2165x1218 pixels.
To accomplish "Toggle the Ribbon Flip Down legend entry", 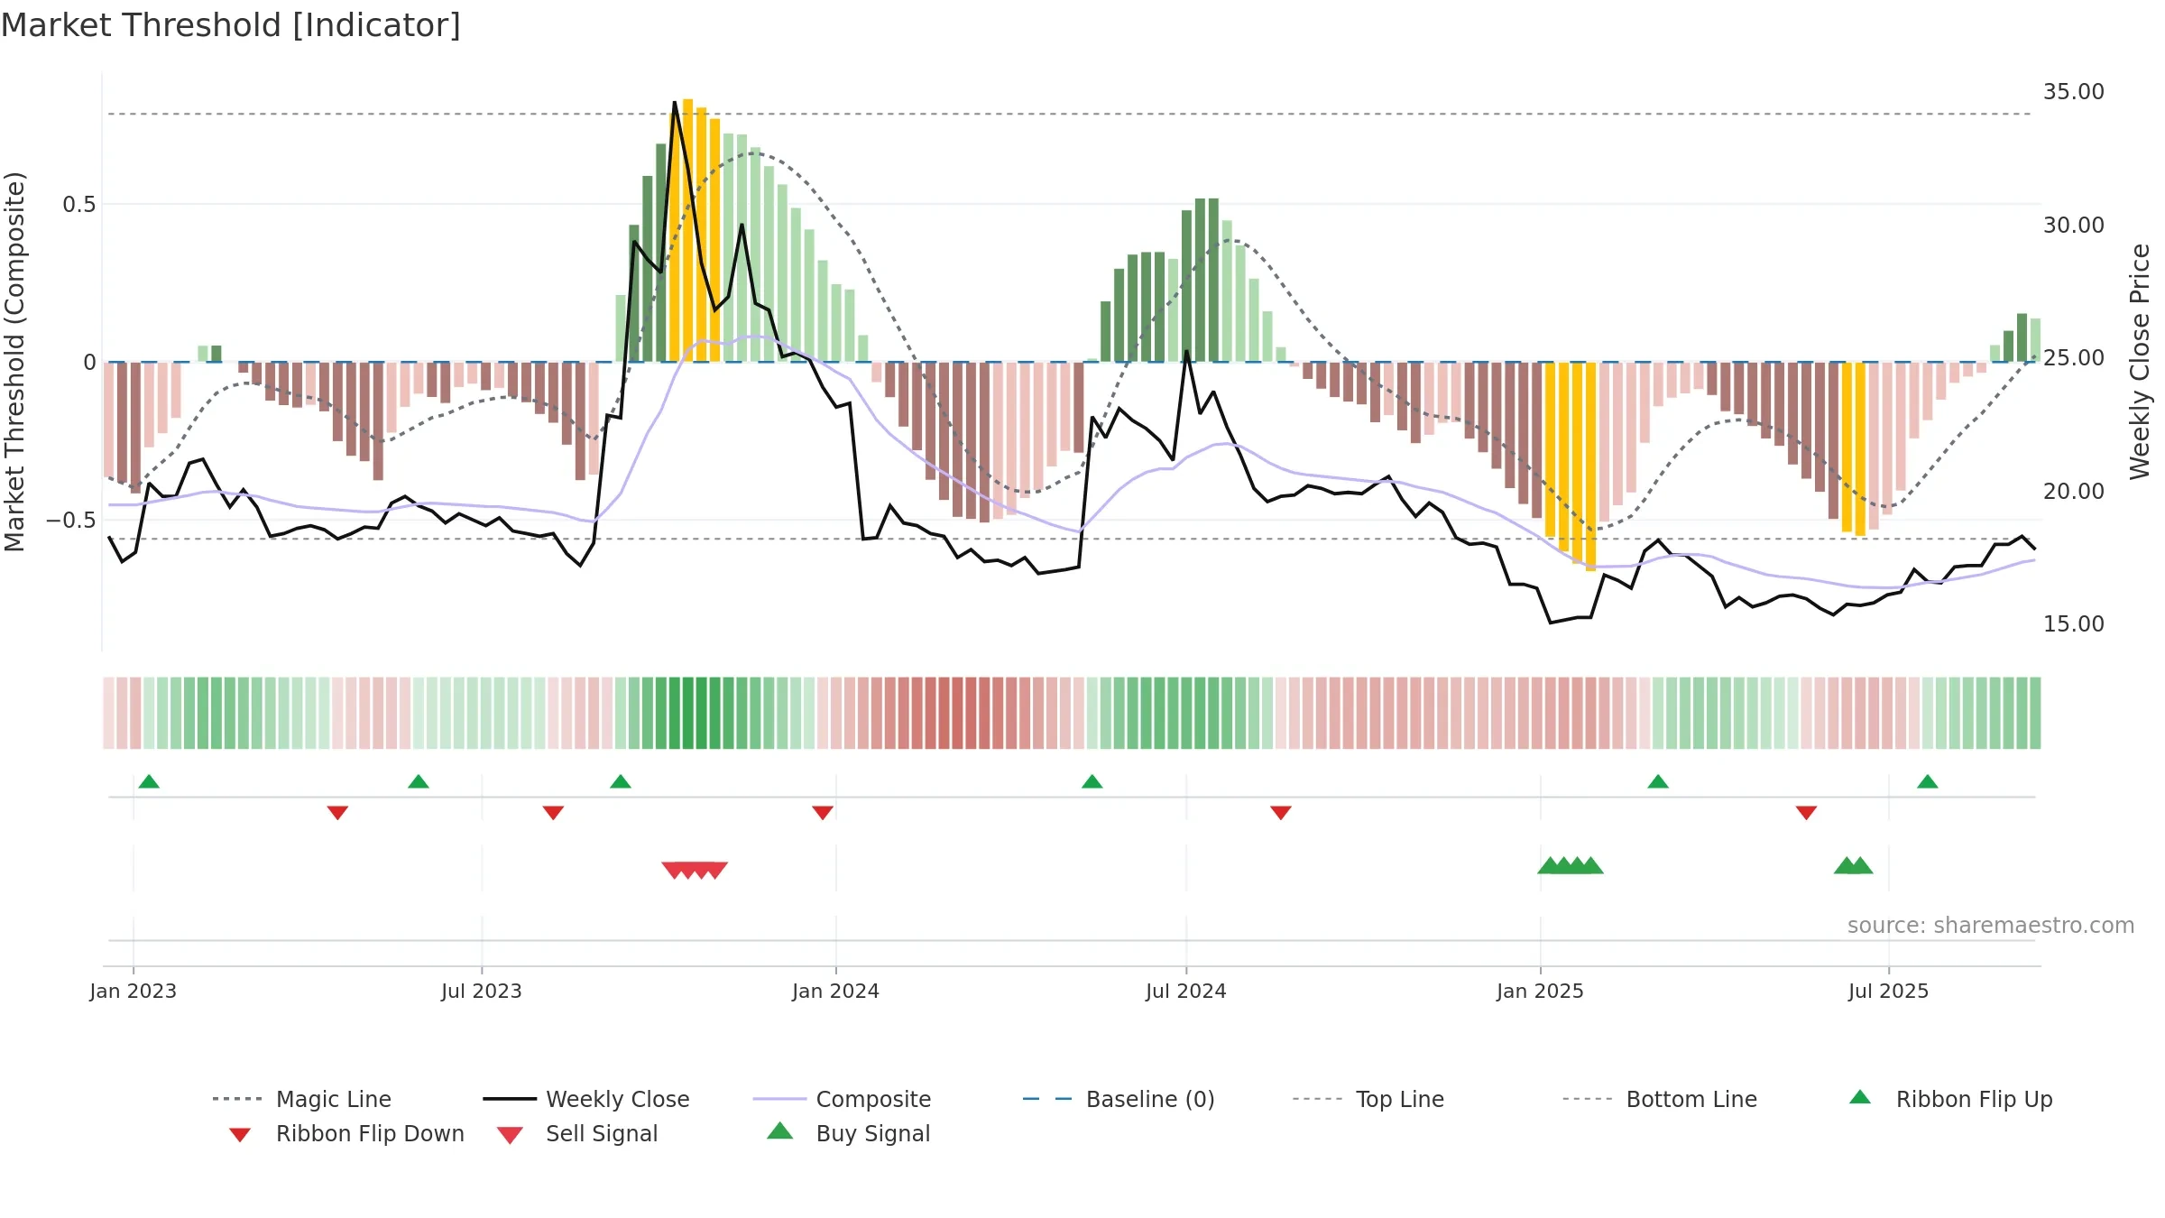I will 346,1133.
